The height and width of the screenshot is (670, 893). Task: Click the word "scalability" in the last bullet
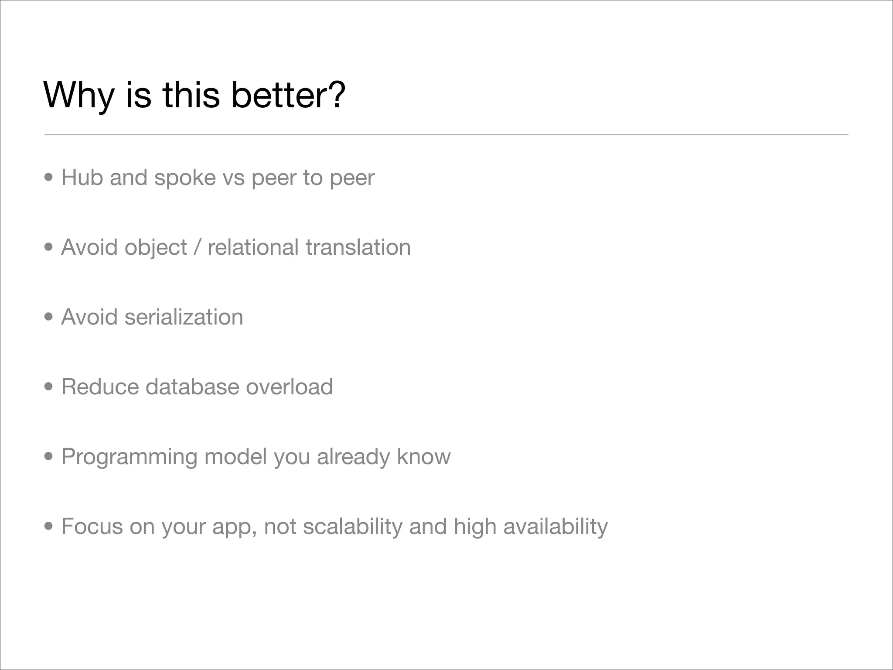[352, 526]
